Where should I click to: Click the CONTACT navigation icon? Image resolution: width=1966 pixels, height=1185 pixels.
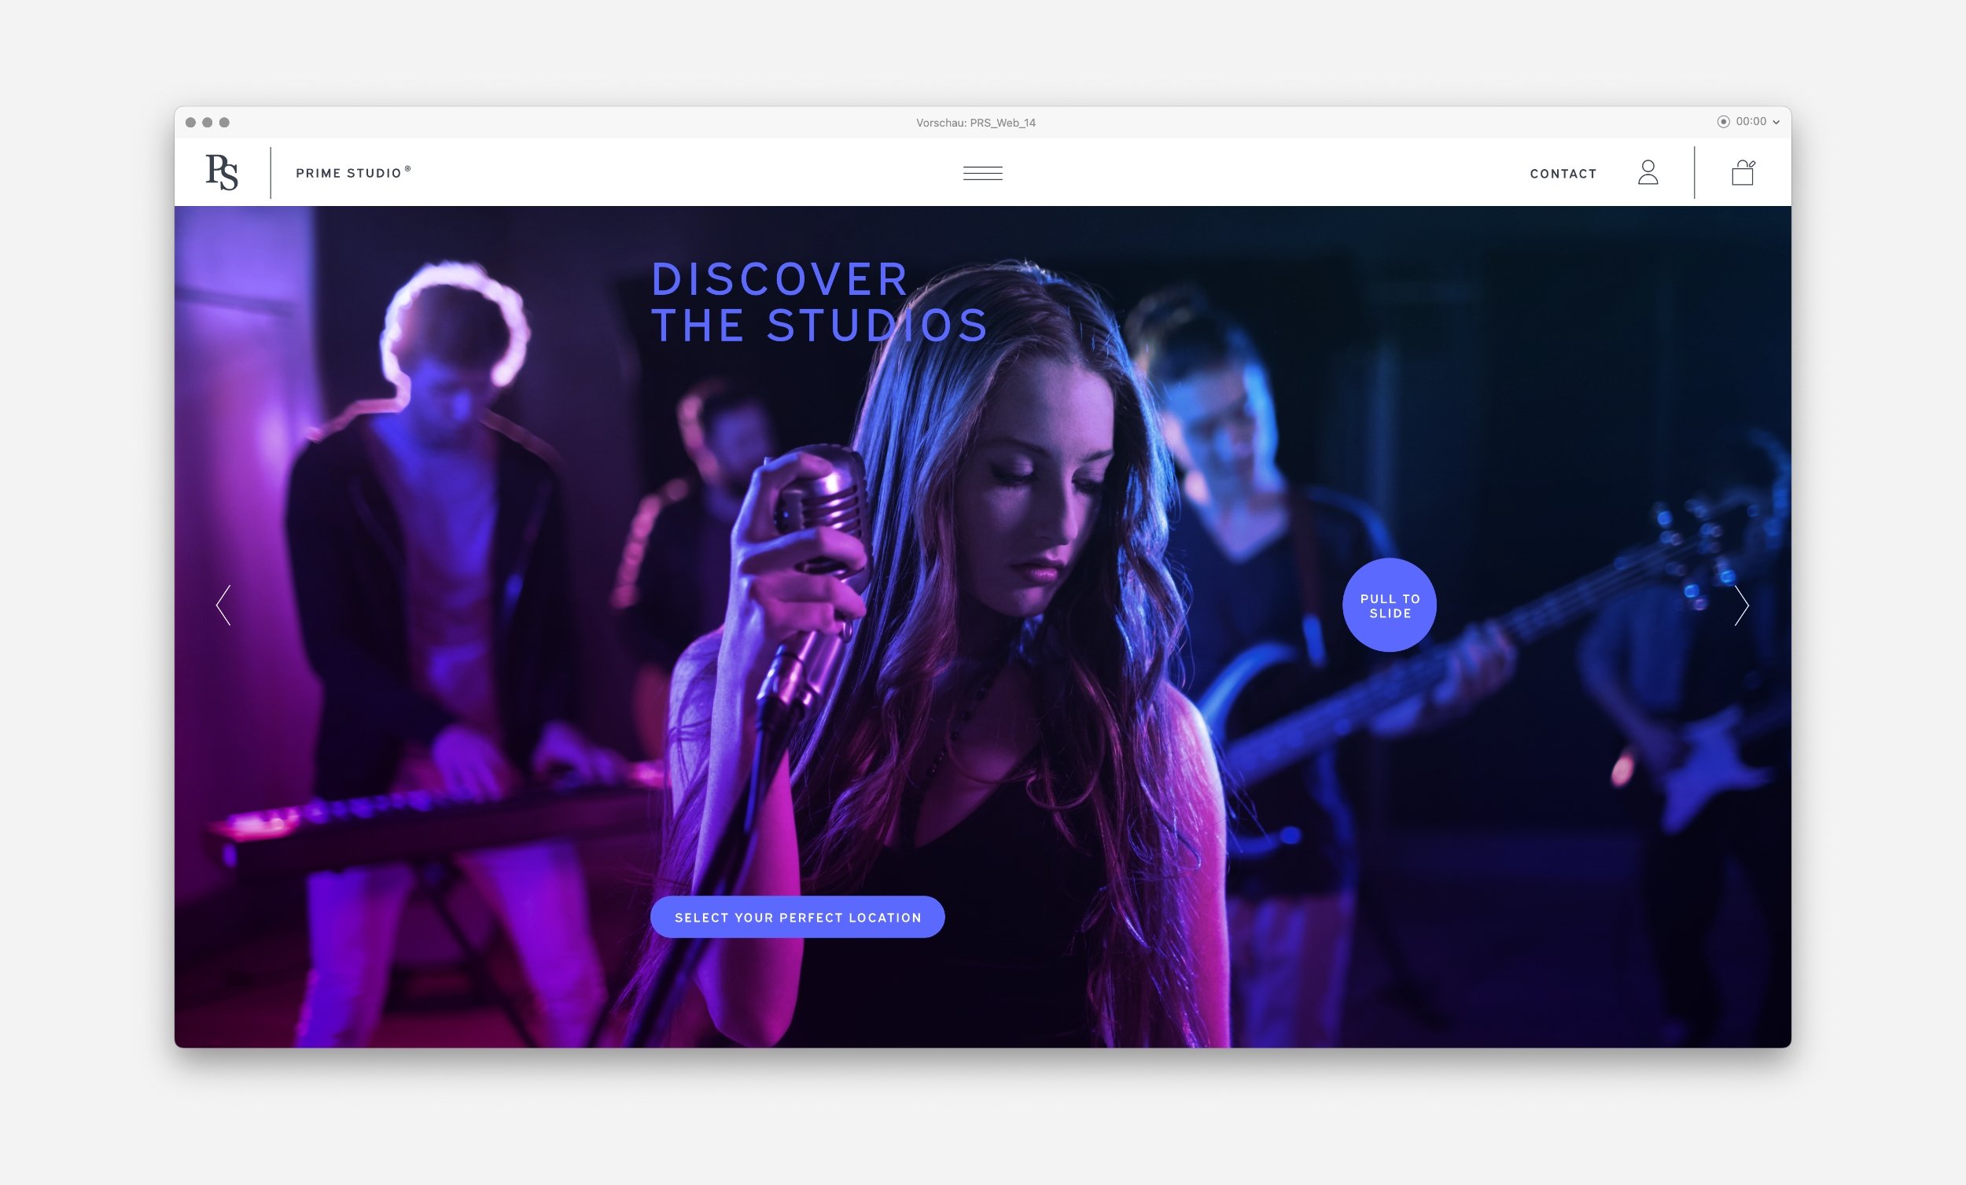click(1563, 173)
